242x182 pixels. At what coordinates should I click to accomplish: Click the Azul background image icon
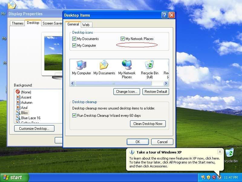click(x=18, y=107)
